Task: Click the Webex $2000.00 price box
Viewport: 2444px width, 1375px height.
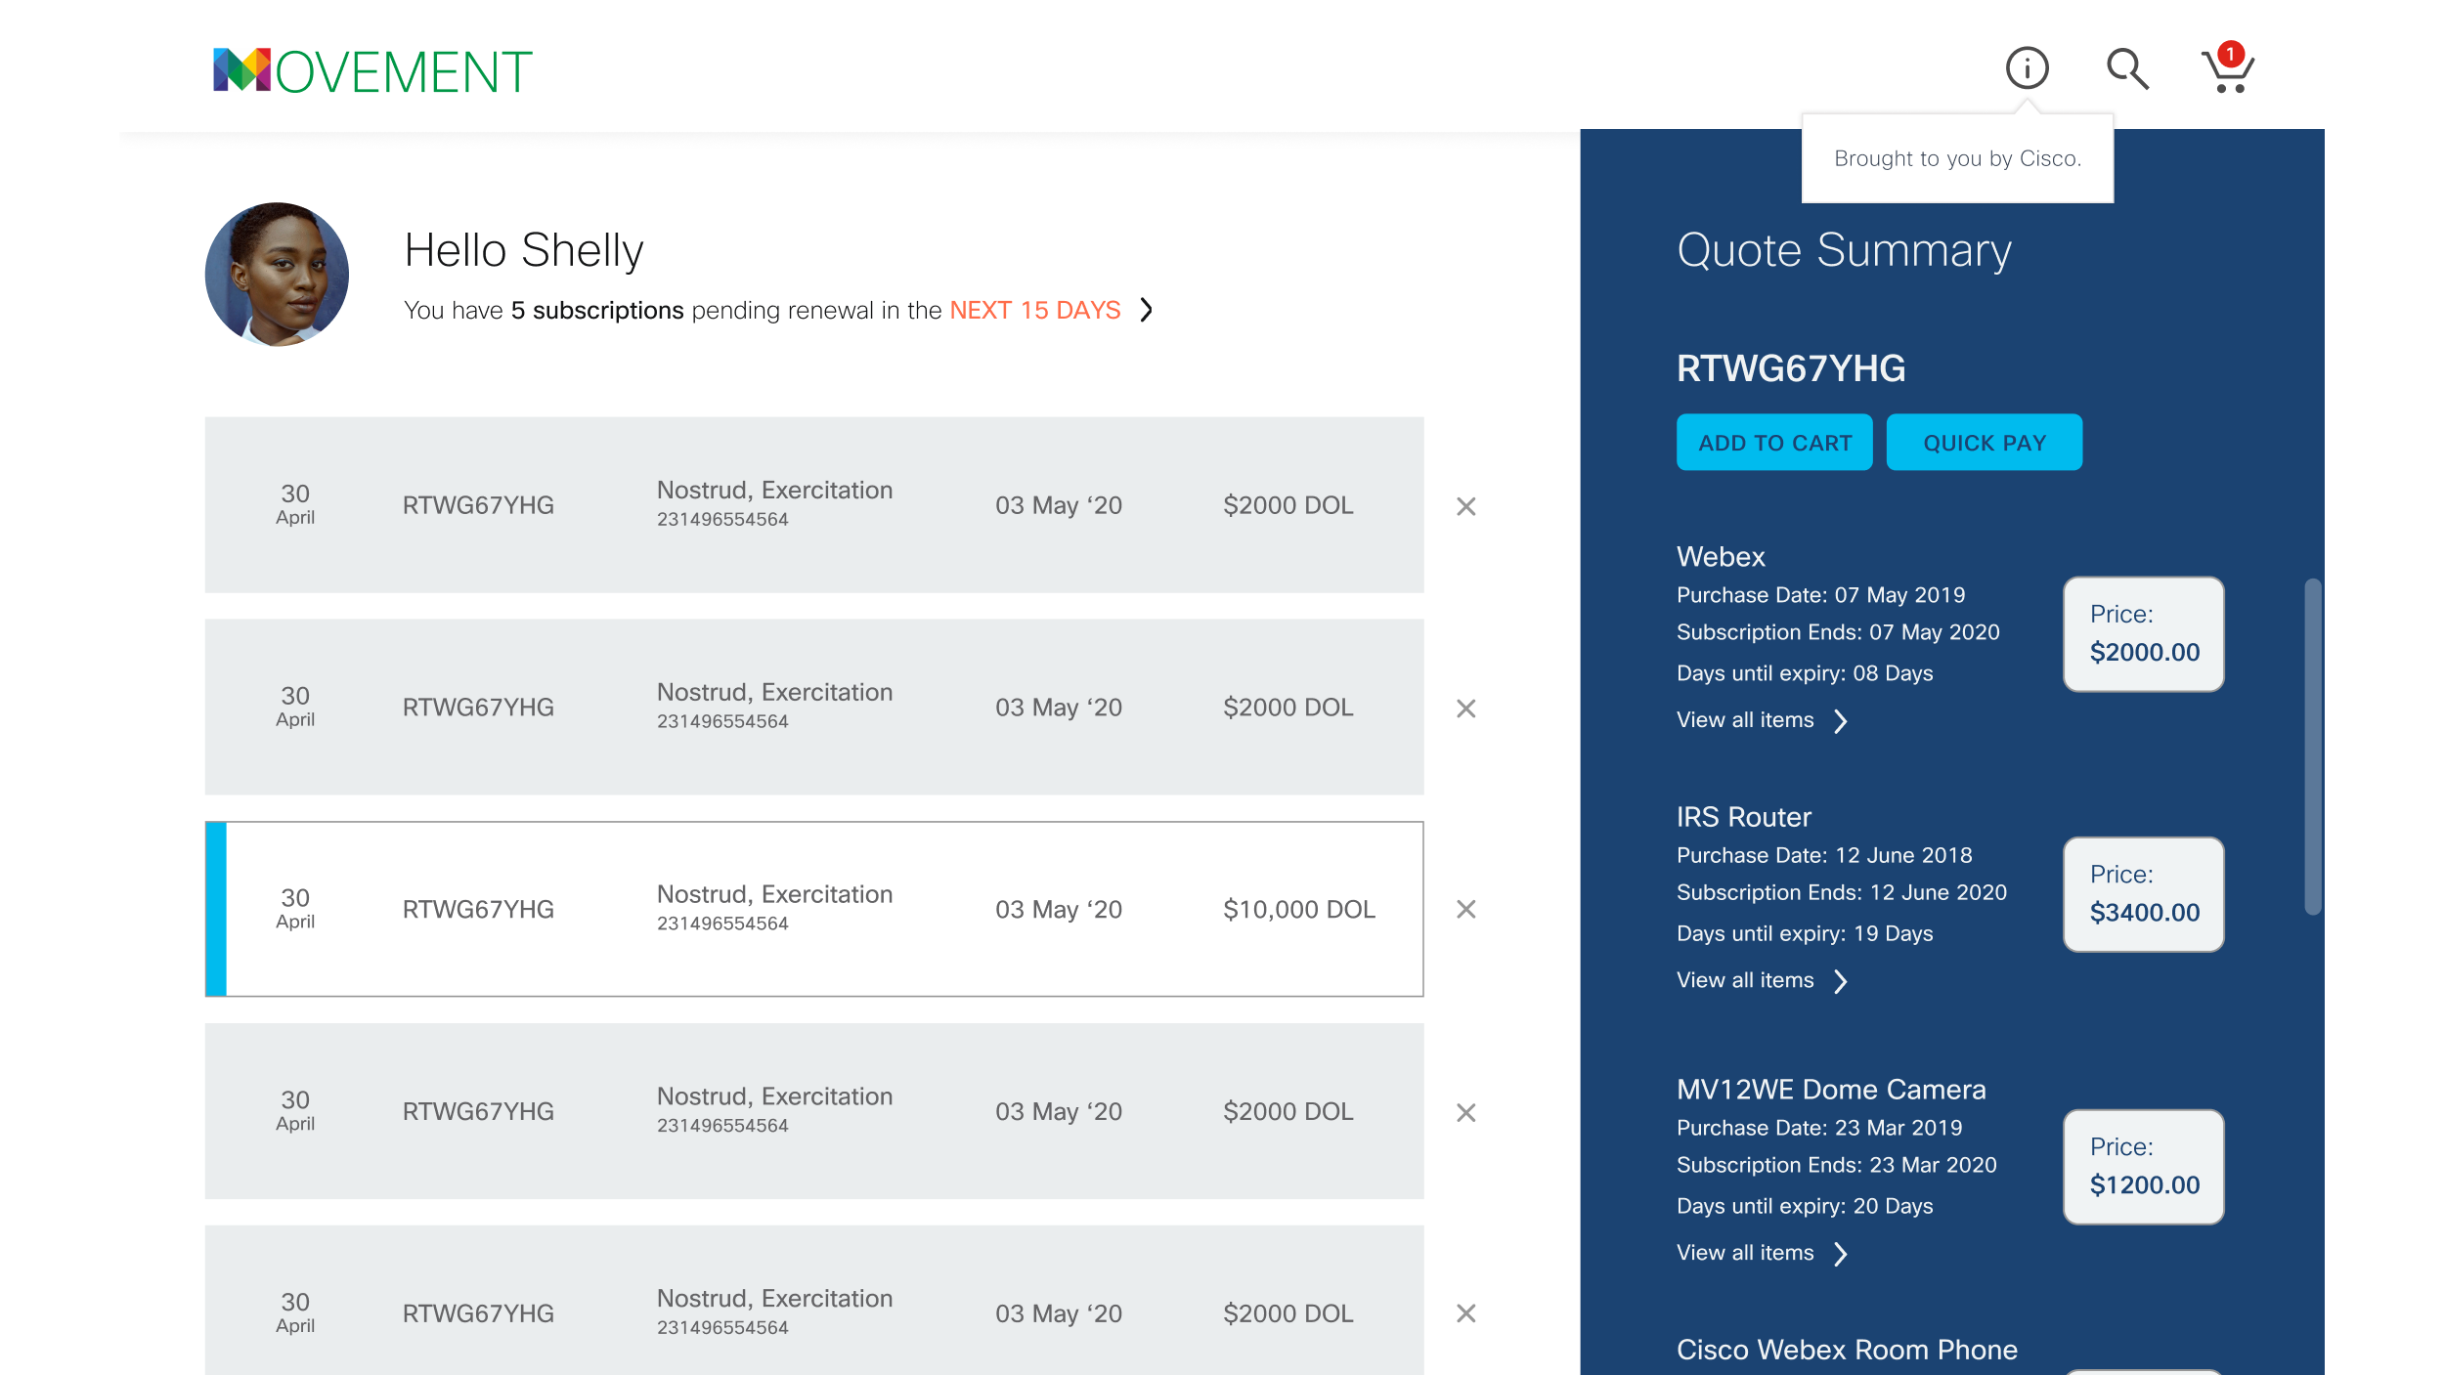Action: [x=2143, y=634]
